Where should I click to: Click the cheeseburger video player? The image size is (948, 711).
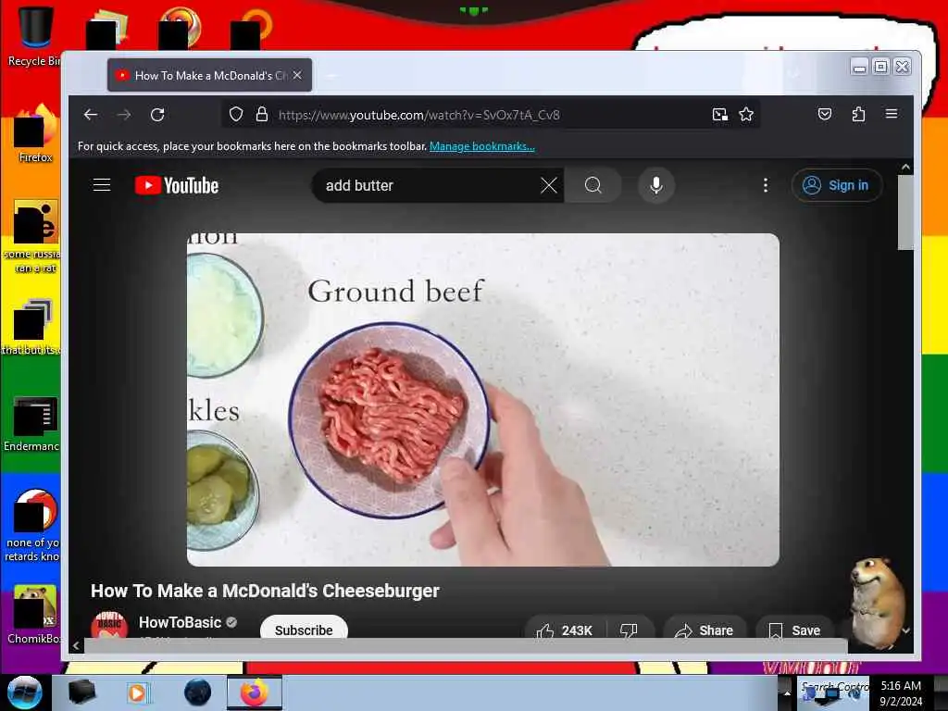482,400
